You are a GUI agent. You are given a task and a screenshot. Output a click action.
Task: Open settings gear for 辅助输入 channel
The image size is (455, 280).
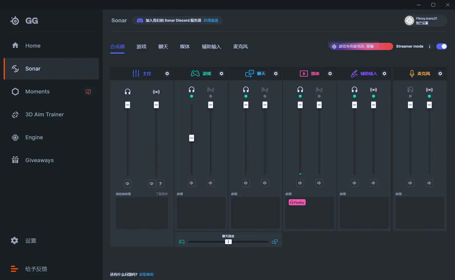point(384,74)
